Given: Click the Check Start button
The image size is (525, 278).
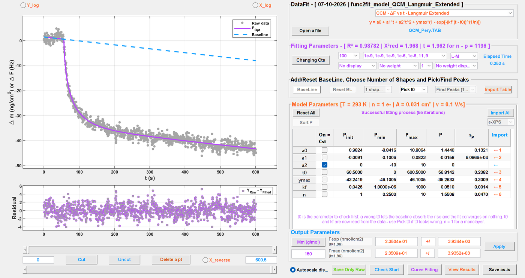Looking at the screenshot, I should (x=387, y=269).
